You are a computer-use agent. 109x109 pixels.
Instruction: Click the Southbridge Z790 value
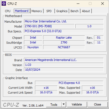(x=64, y=42)
